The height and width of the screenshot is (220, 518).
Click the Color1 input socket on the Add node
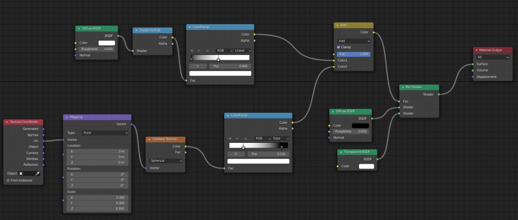333,60
